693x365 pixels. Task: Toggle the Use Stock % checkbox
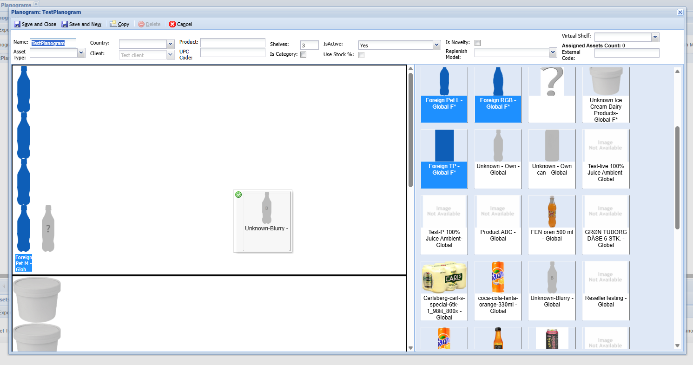[361, 55]
